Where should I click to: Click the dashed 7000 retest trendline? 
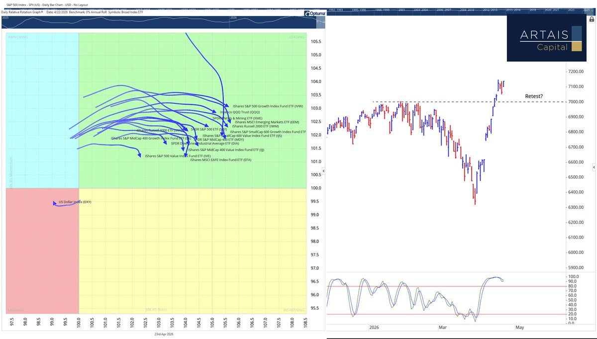pos(470,102)
